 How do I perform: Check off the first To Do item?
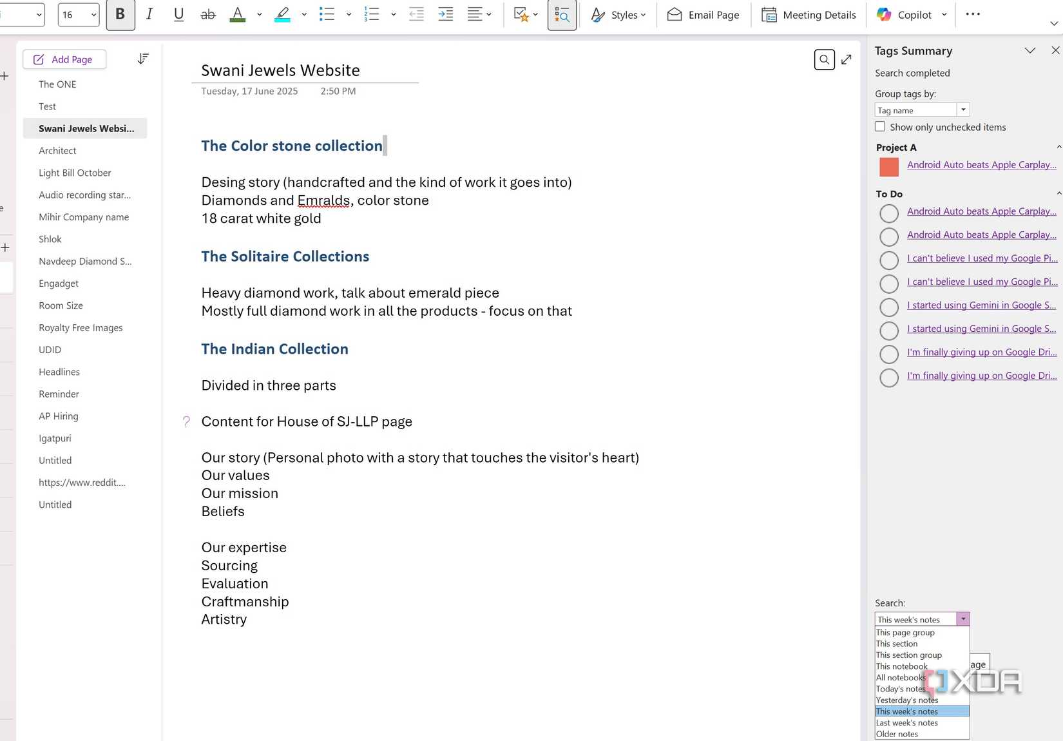point(889,213)
